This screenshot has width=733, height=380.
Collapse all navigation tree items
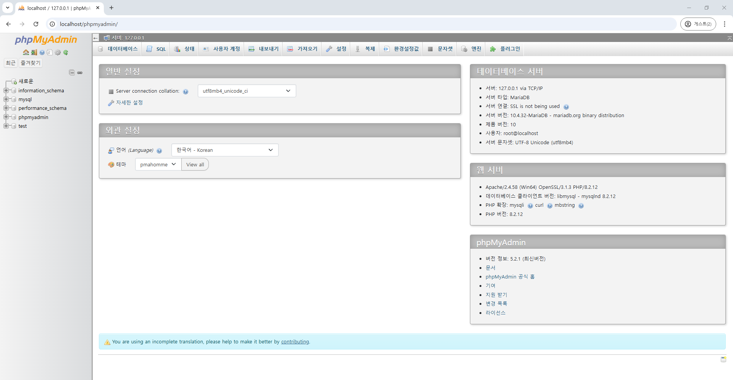[x=72, y=72]
